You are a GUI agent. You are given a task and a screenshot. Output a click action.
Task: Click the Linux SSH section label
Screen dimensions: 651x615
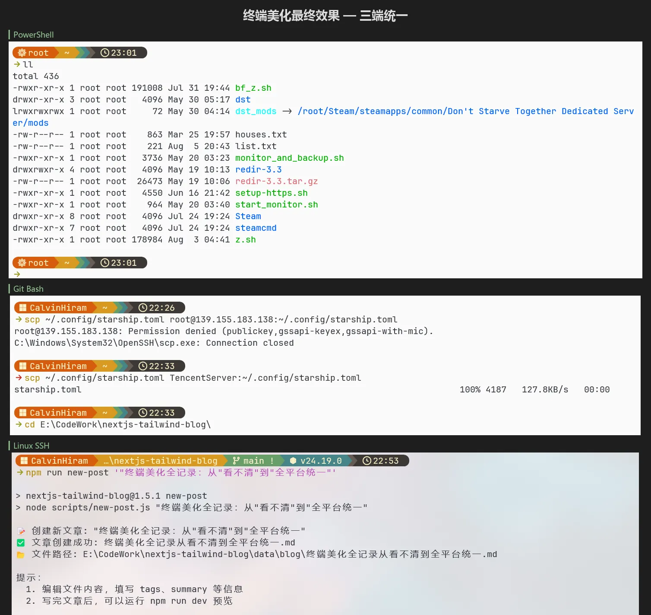32,446
